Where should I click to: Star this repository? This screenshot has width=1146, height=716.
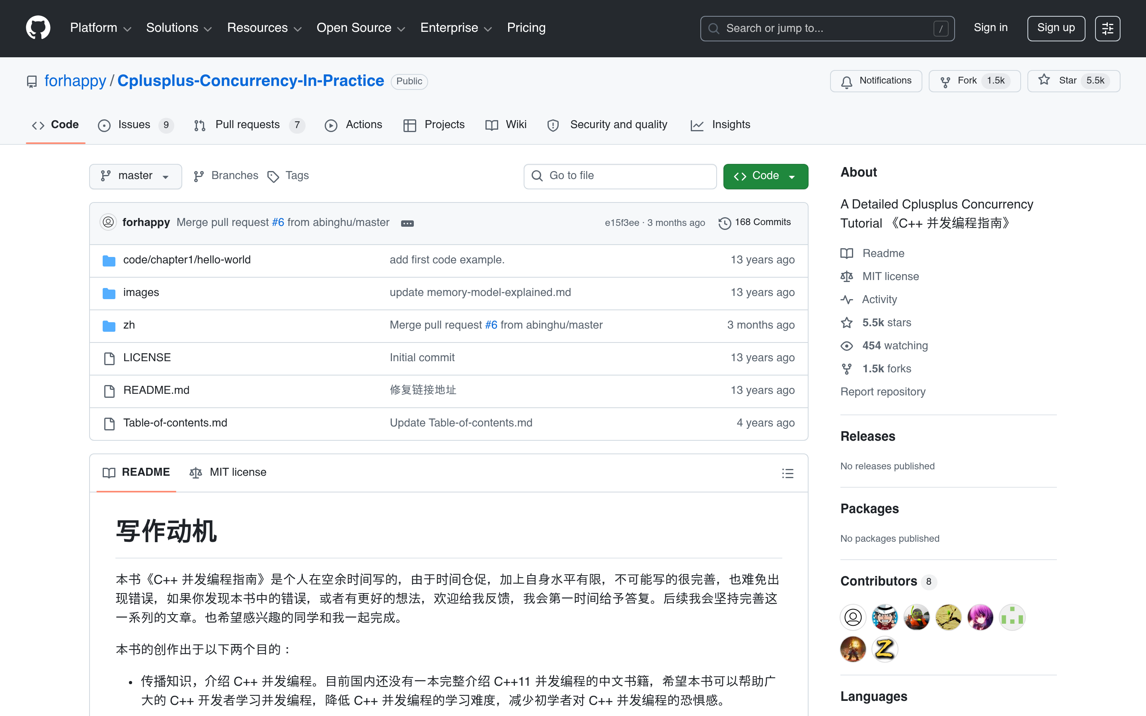point(1073,81)
